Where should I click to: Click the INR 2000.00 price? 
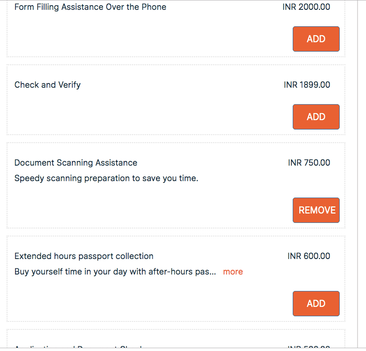[306, 7]
